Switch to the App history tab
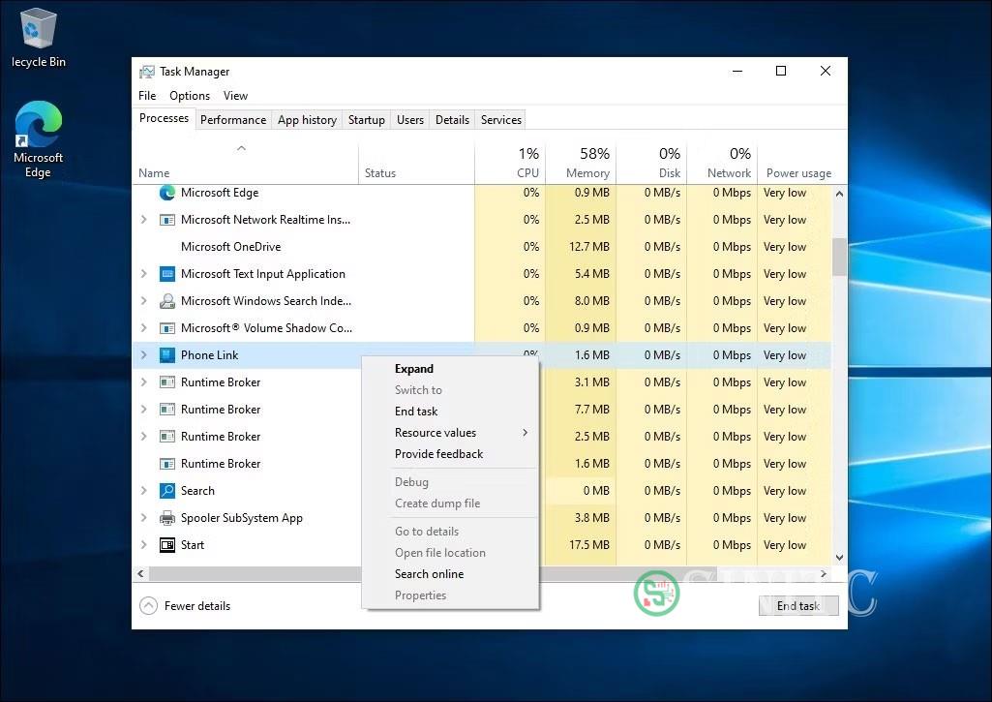 click(307, 120)
